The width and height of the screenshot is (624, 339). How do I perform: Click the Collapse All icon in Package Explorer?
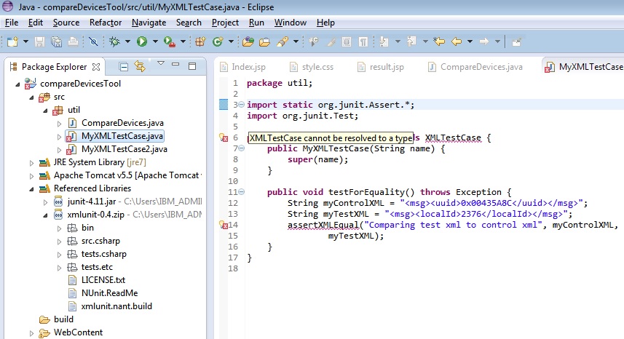pyautogui.click(x=124, y=67)
